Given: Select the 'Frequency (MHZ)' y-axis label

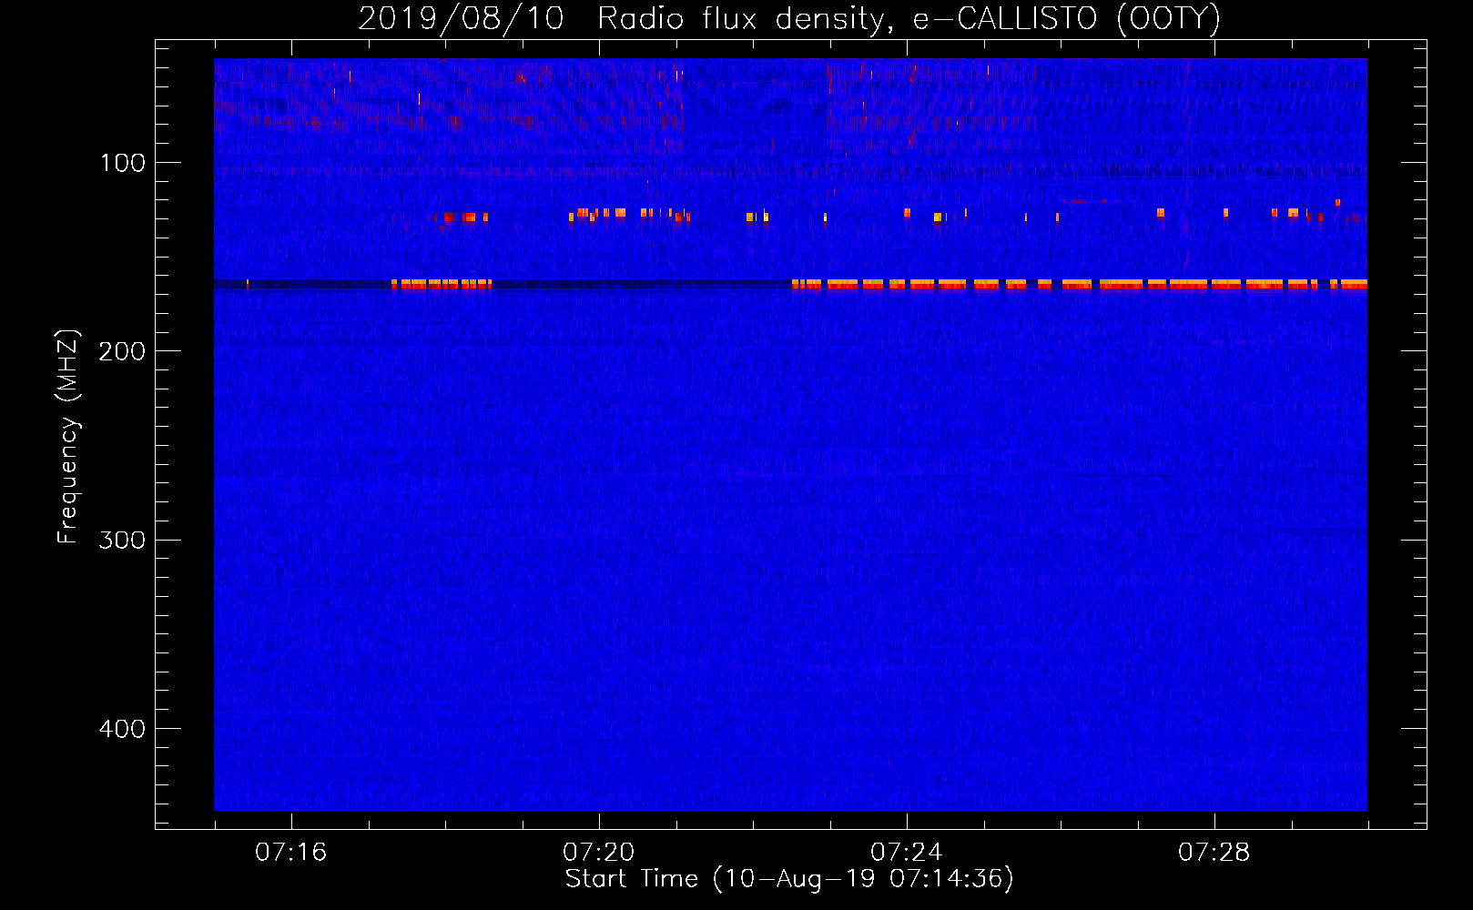Looking at the screenshot, I should tap(68, 437).
